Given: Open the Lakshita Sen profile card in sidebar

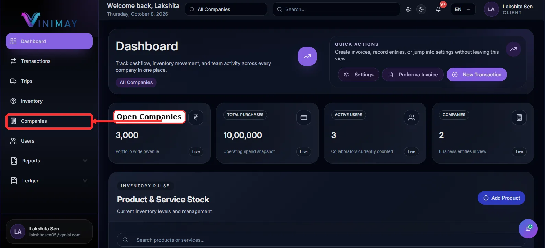Looking at the screenshot, I should 49,232.
